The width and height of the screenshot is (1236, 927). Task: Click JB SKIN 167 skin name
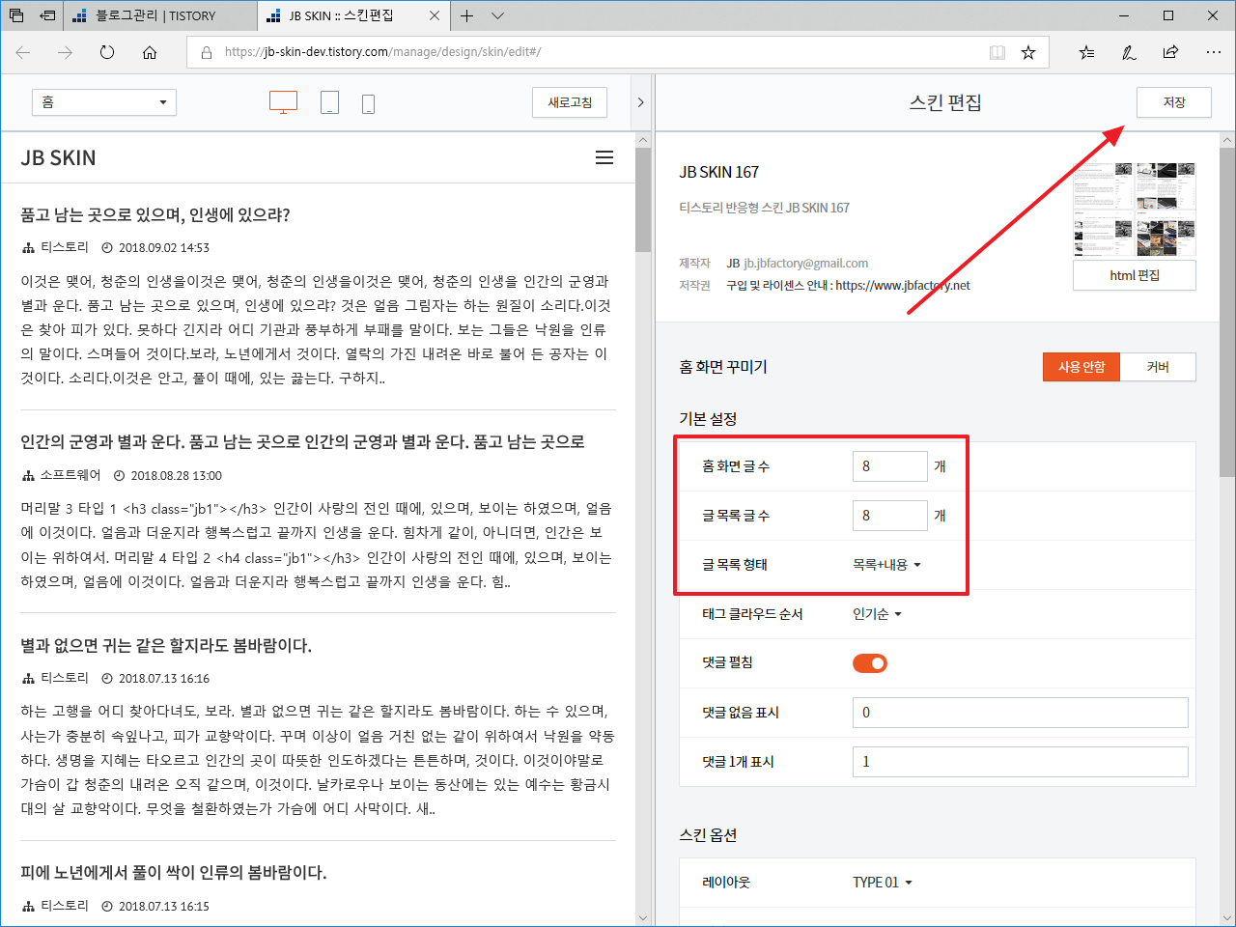point(719,172)
